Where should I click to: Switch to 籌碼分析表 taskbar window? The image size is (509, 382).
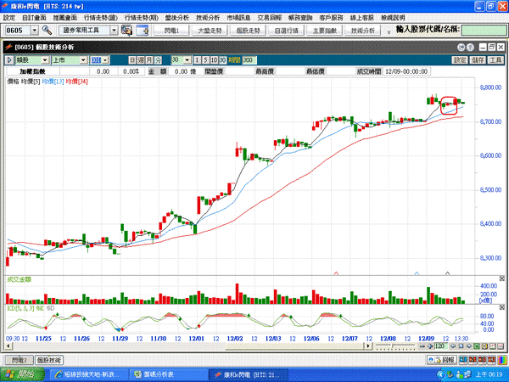(x=169, y=374)
